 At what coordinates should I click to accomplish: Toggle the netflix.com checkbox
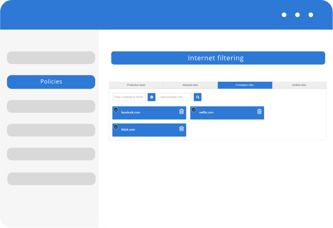[x=194, y=110]
